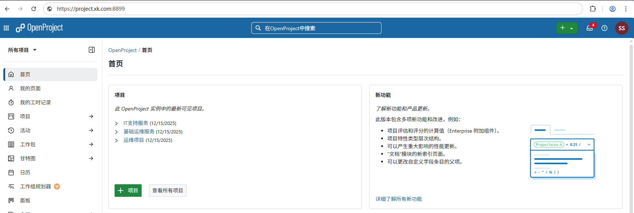Open the green plus create dropdown
Image resolution: width=634 pixels, height=213 pixels.
(567, 28)
